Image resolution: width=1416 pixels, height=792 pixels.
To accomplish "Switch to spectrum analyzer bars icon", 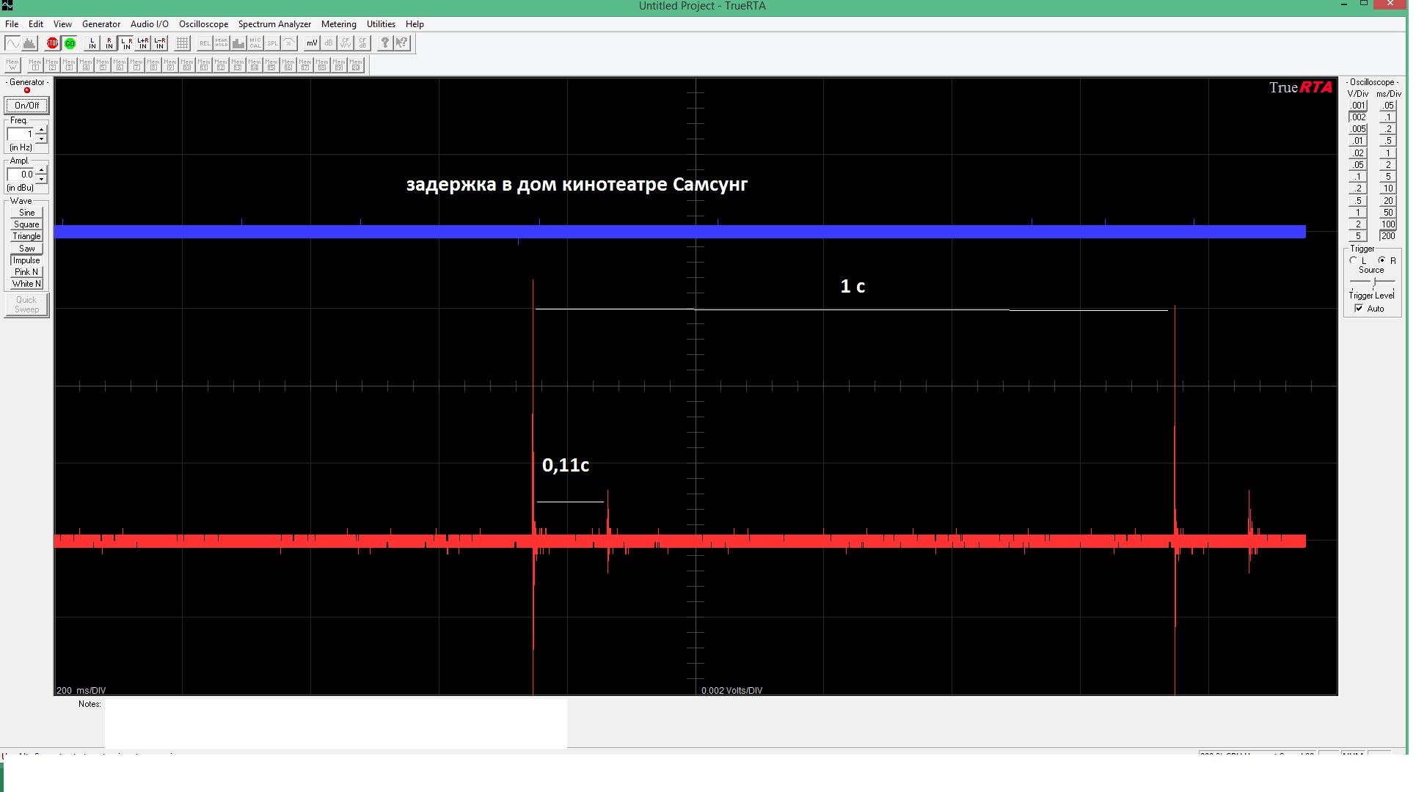I will point(29,43).
